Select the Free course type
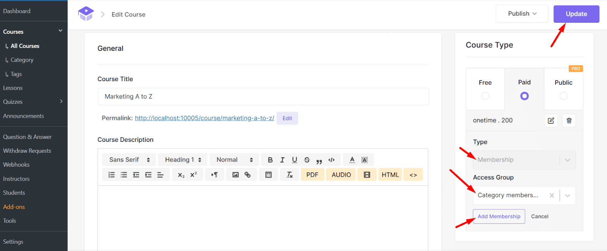Screen dimensions: 607x251 485,96
